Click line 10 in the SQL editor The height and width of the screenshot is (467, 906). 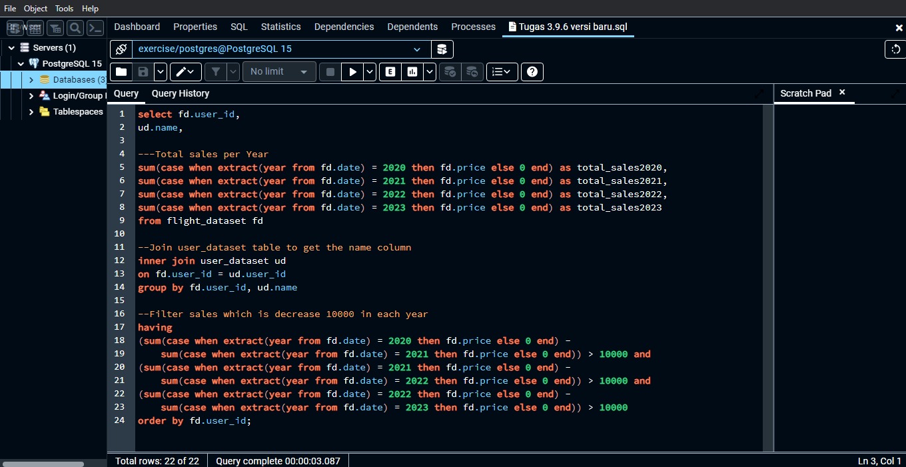266,234
